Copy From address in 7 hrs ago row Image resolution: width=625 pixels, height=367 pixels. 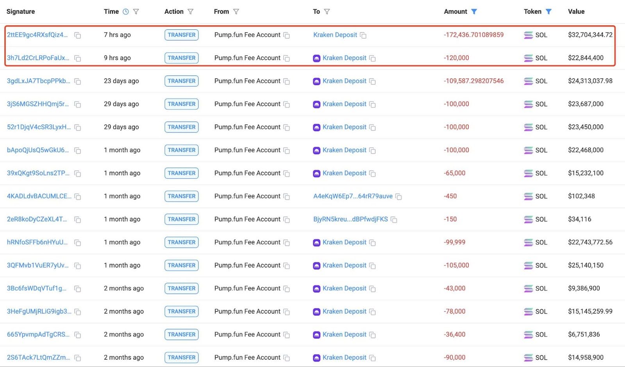(286, 36)
